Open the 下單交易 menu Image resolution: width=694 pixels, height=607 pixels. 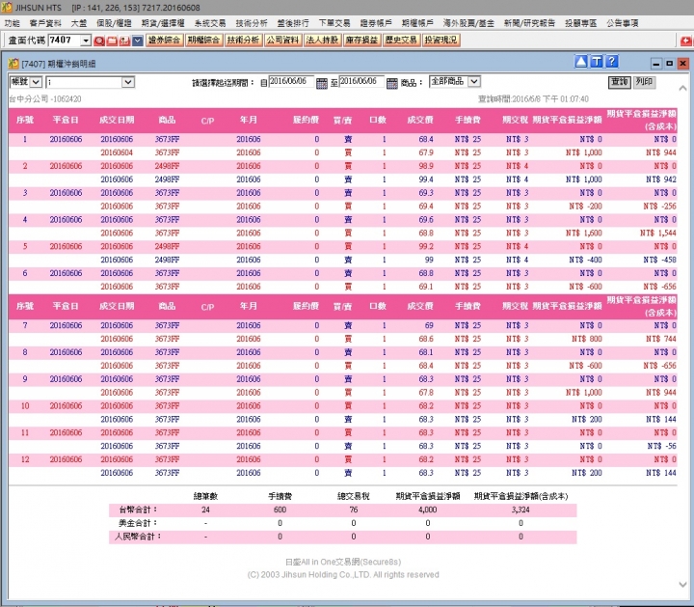pos(334,23)
